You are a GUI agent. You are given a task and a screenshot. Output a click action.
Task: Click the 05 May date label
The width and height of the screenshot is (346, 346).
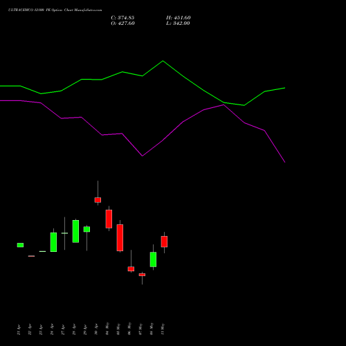pyautogui.click(x=118, y=329)
